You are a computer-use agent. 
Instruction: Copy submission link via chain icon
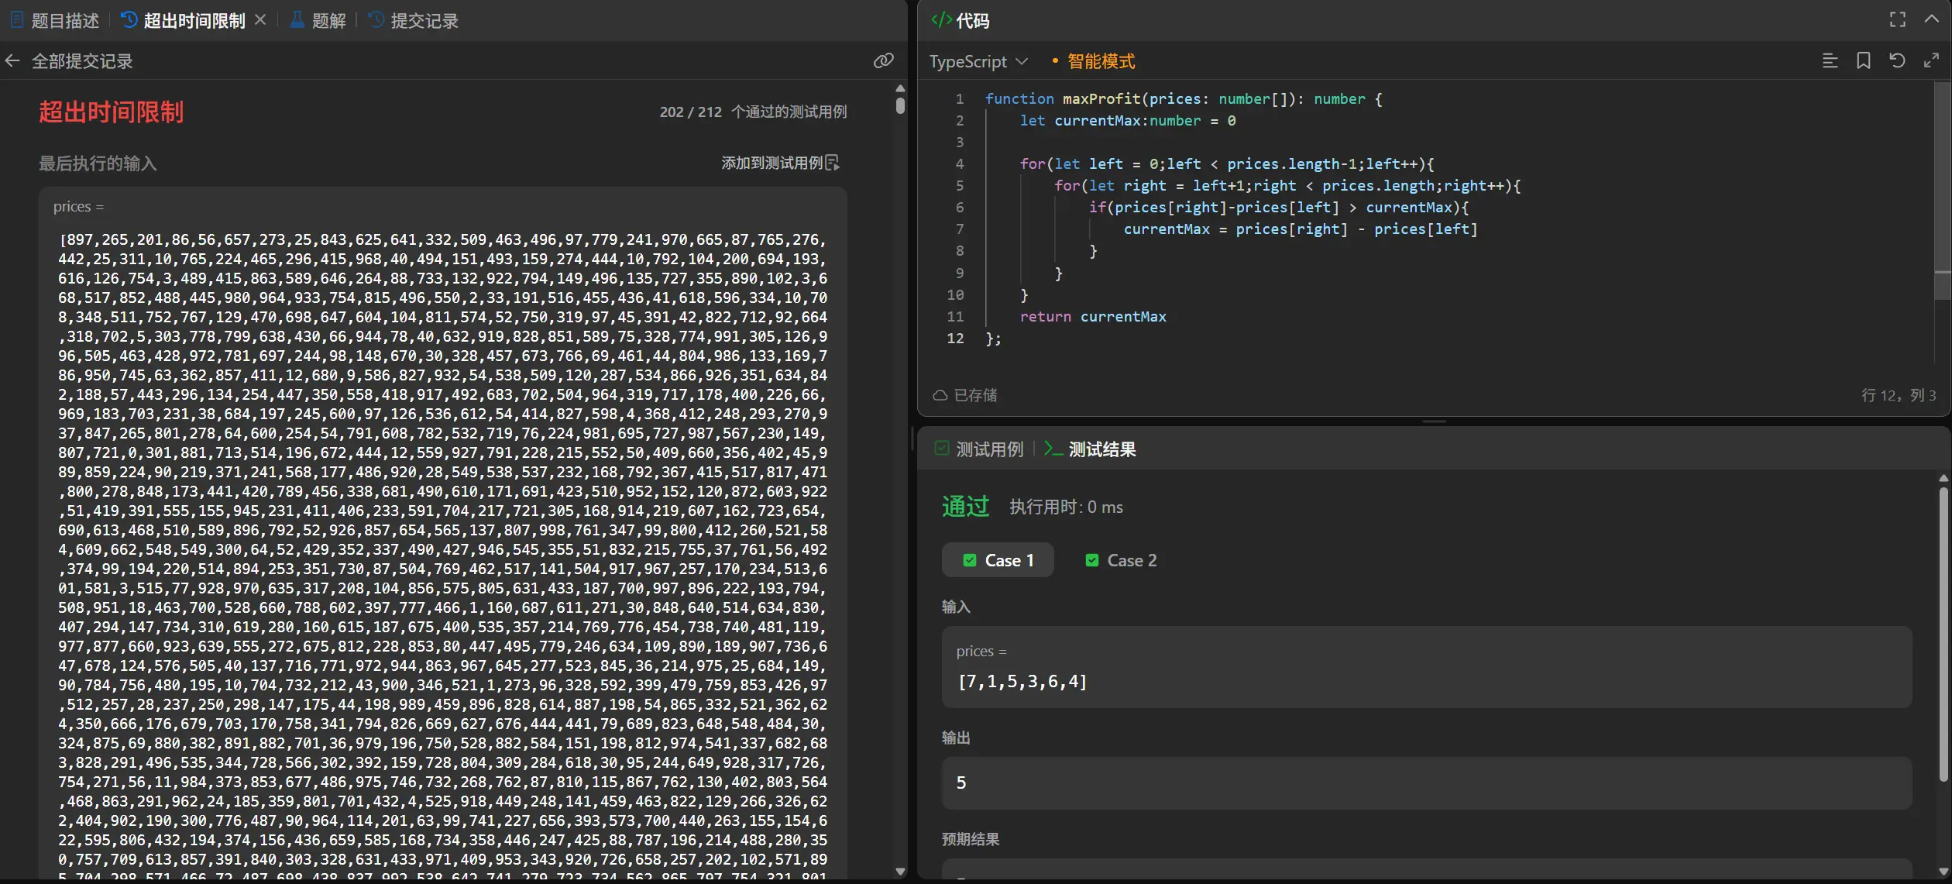point(883,61)
